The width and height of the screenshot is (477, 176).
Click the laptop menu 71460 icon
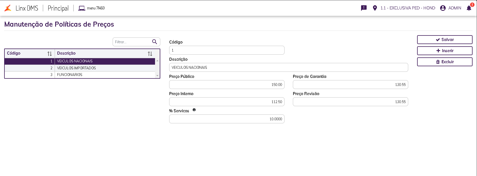point(82,8)
